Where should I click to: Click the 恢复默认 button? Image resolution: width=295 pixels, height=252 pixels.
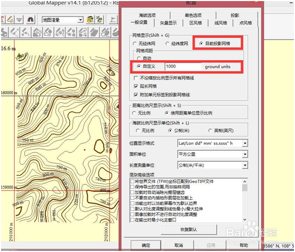click(x=189, y=229)
